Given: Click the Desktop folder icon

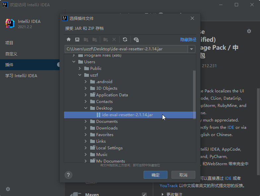Looking at the screenshot, I should click(92, 108).
